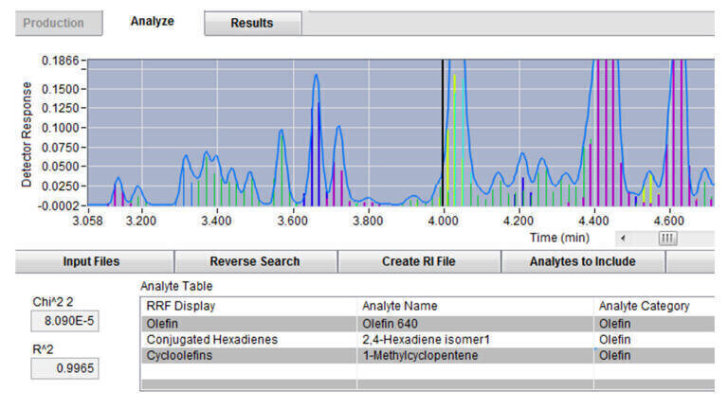Switch to the Production tab
This screenshot has width=728, height=409.
tap(59, 23)
